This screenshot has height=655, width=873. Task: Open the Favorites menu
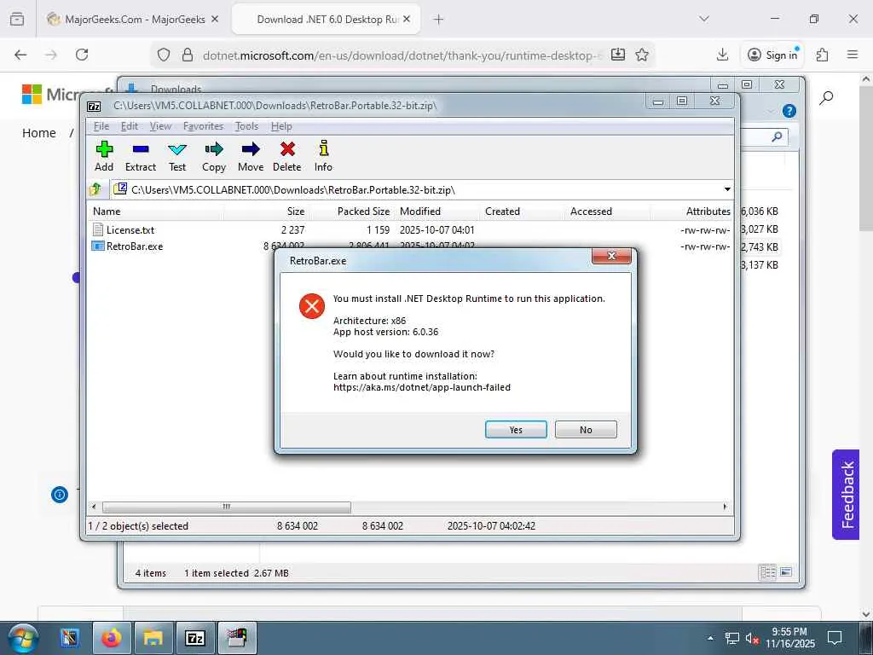[203, 126]
